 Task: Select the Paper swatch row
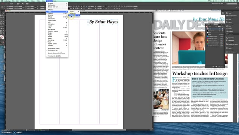215,33
